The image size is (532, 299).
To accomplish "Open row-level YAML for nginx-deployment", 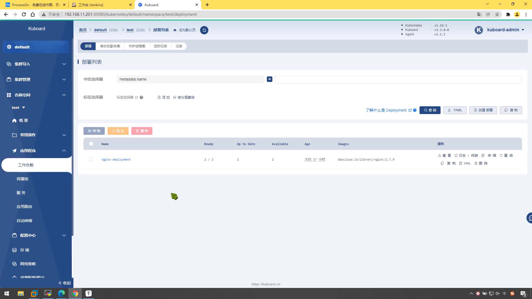I will [x=465, y=163].
